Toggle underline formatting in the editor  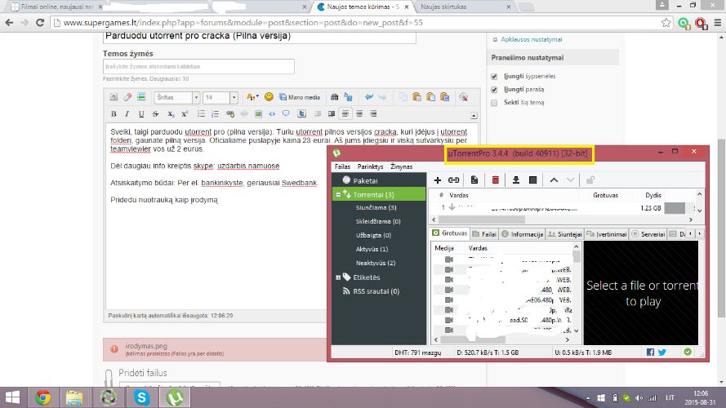click(x=141, y=113)
